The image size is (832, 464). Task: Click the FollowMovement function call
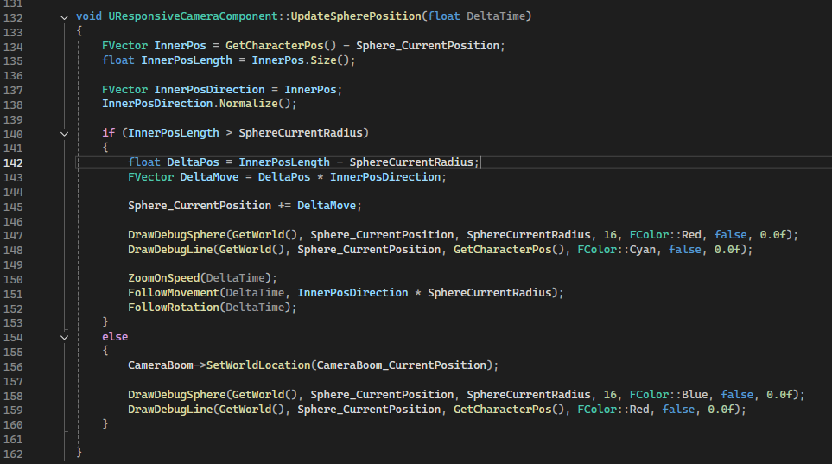(x=174, y=293)
